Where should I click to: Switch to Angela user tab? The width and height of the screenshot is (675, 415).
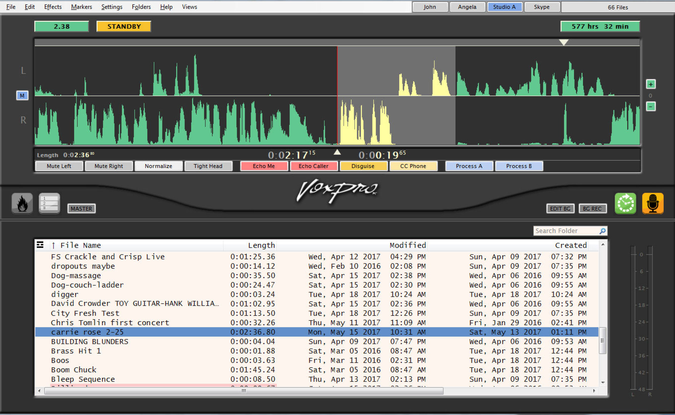click(467, 7)
